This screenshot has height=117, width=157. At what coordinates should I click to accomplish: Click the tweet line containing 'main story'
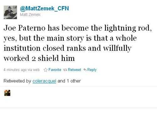click(70, 38)
